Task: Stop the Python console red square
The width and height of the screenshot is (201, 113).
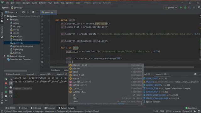Action: [6, 83]
